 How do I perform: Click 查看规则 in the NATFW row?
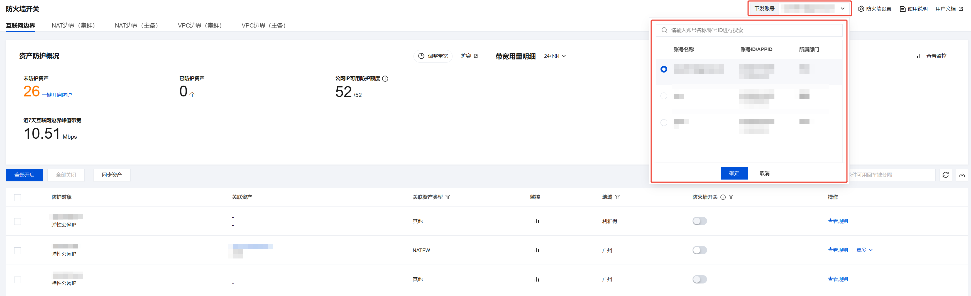click(838, 250)
